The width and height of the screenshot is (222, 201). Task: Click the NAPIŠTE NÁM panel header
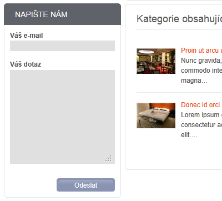point(62,14)
